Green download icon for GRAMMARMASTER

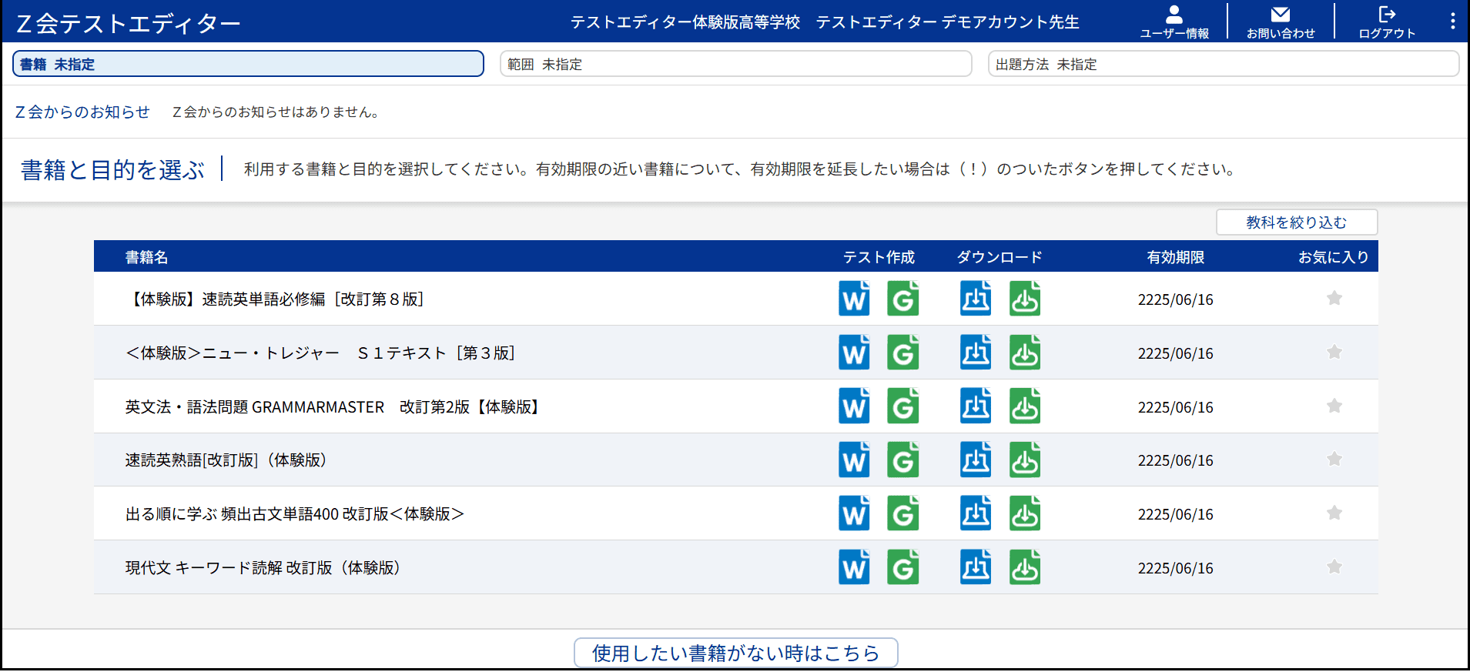[1025, 406]
